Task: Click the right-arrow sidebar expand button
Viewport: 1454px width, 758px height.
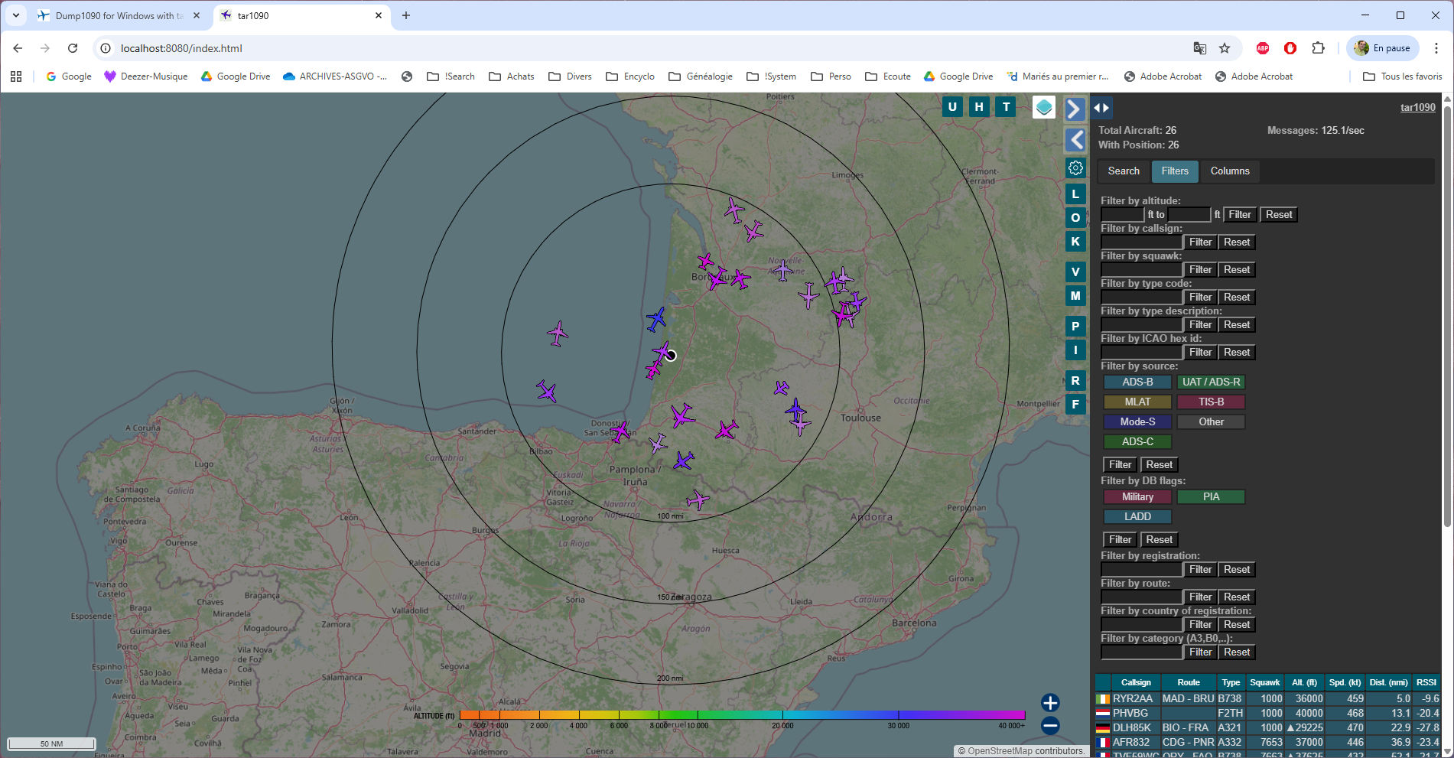Action: tap(1075, 109)
